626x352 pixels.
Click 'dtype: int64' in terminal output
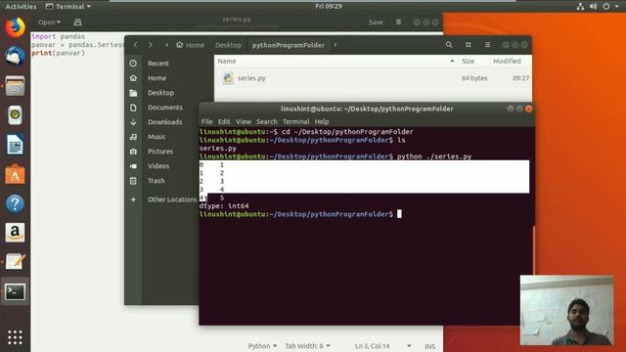[224, 206]
